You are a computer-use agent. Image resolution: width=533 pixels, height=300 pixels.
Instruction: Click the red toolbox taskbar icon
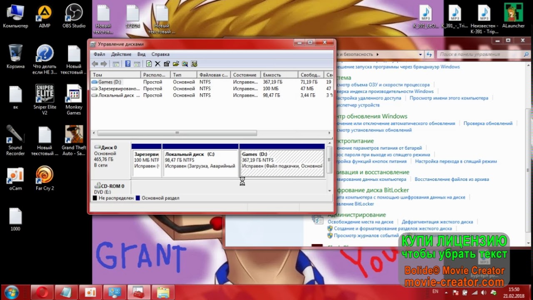[x=139, y=292]
